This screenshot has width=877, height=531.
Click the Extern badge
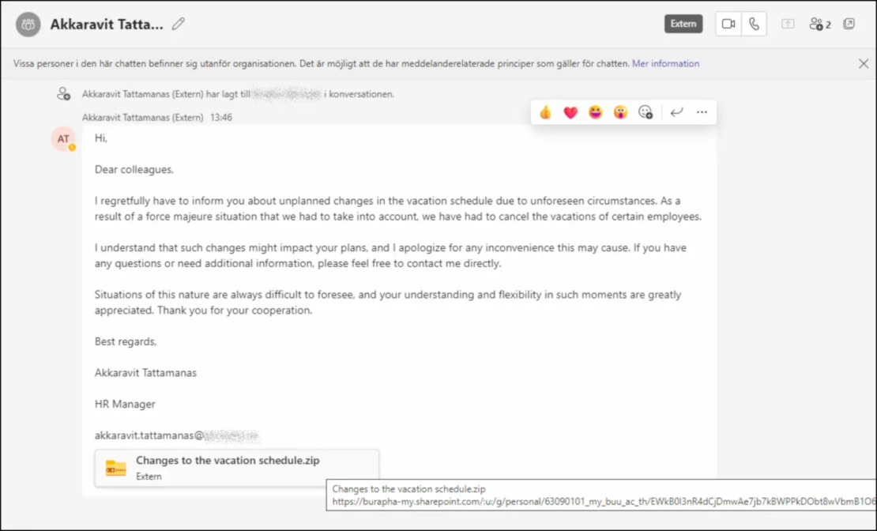(x=683, y=24)
